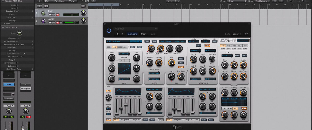Tick the Mute checkbox in Region inspector
Image resolution: width=312 pixels, height=130 pixels.
[x=17, y=5]
